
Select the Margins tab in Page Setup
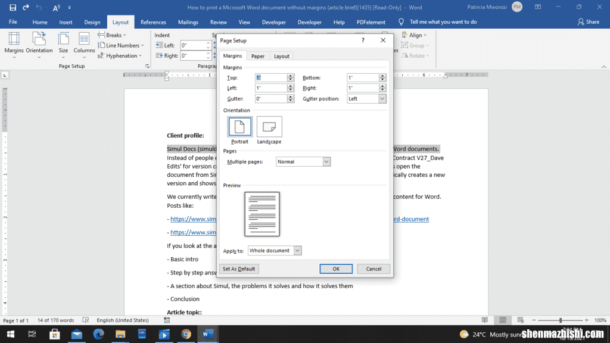coord(232,55)
